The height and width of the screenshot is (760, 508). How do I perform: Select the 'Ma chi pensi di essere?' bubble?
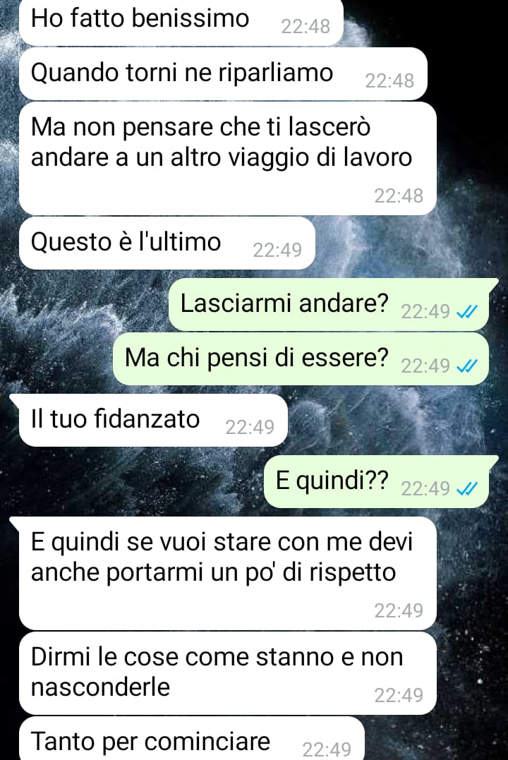tap(301, 359)
